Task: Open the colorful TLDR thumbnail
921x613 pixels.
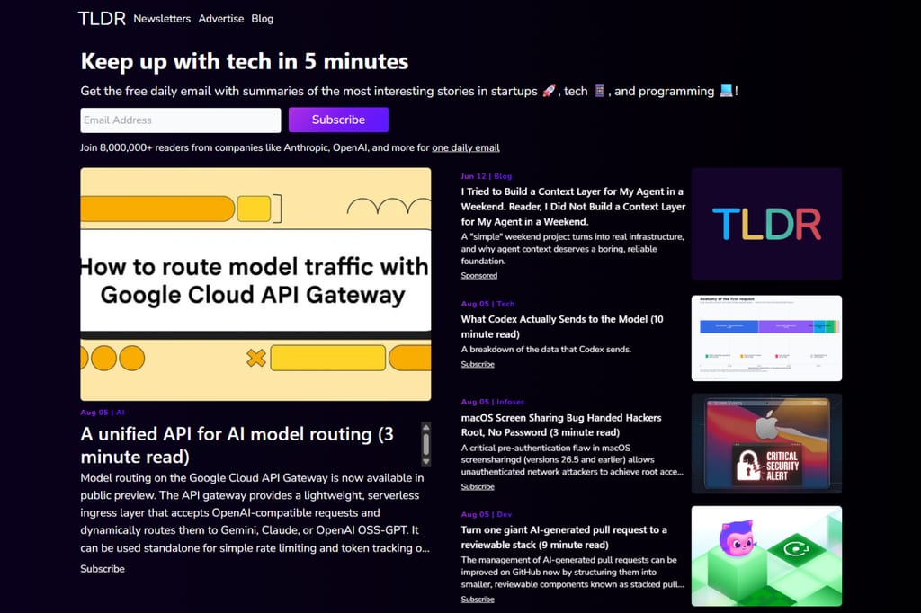Action: point(766,225)
